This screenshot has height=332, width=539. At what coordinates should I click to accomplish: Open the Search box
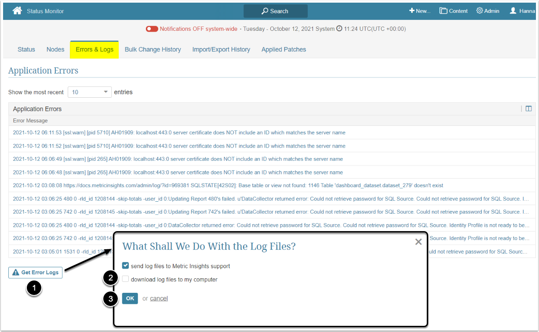[x=276, y=11]
